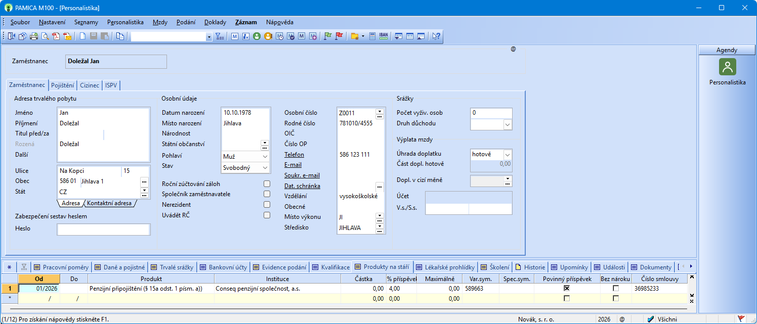Click the PDF export toolbar icon
Screen dimensions: 757x324
[x=56, y=36]
